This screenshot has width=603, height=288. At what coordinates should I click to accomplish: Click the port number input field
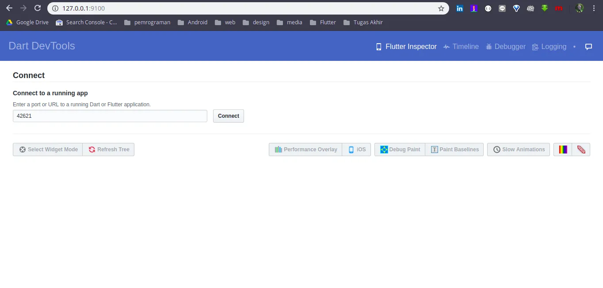tap(110, 116)
